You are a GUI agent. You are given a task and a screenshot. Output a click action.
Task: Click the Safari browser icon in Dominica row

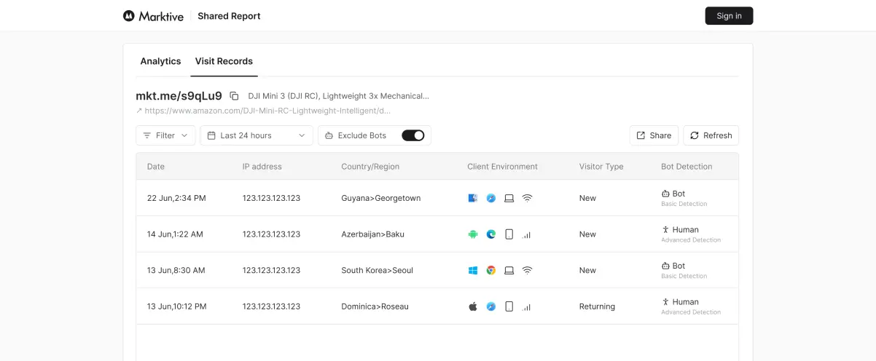pyautogui.click(x=491, y=306)
